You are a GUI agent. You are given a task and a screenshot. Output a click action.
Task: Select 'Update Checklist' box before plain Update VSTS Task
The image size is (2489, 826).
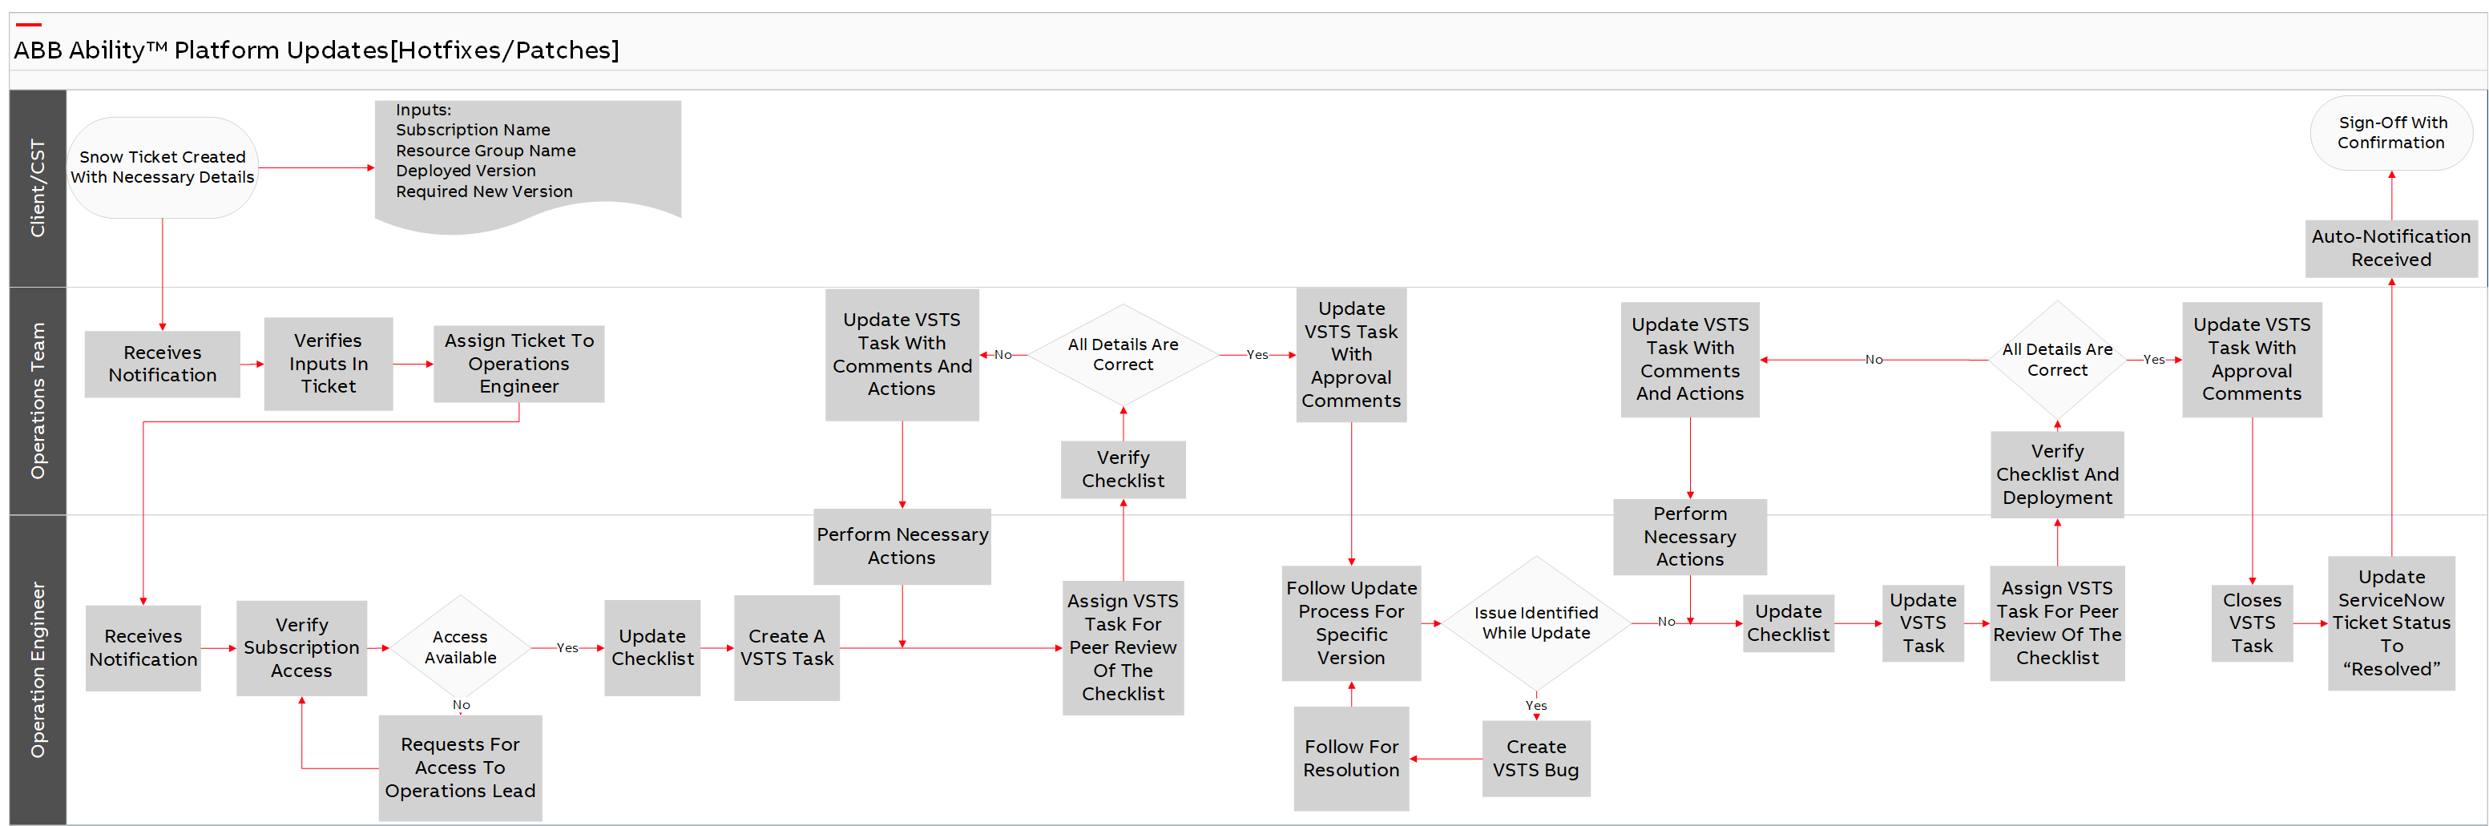(x=1789, y=623)
